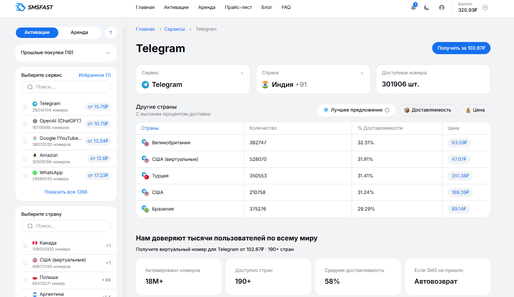The image size is (514, 297).
Task: Click the OpenAI icon in service list
Action: [35, 121]
